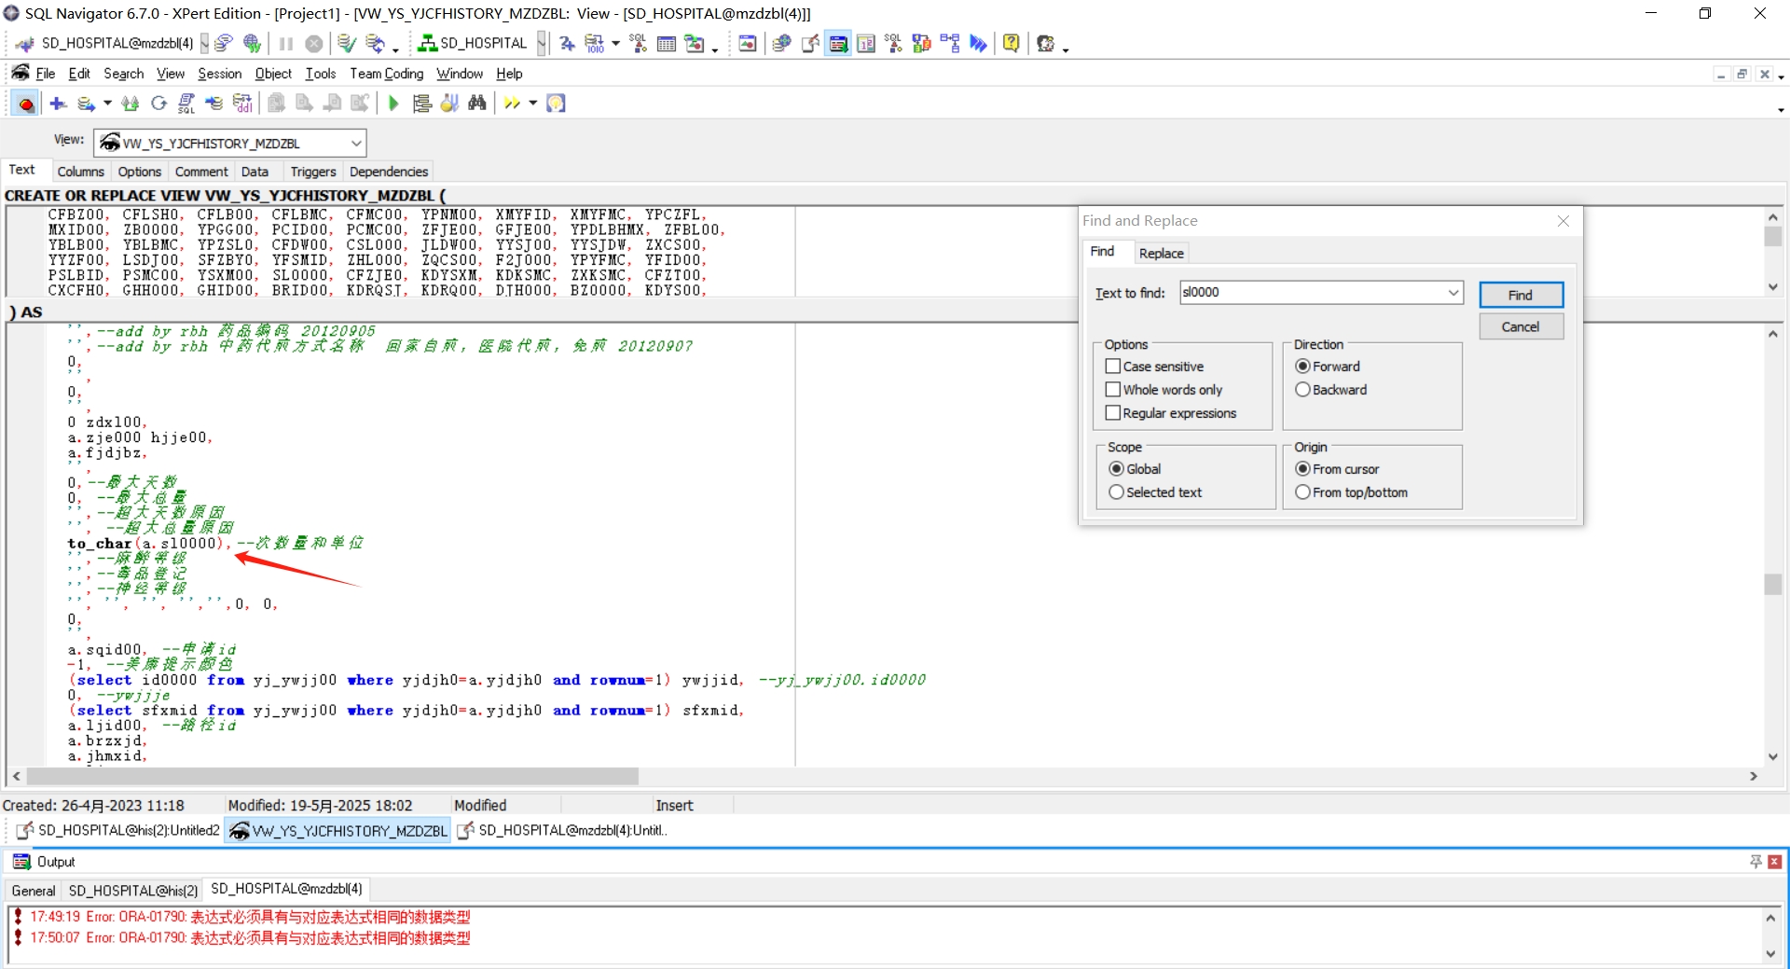Click the green Execute play icon

click(x=393, y=104)
